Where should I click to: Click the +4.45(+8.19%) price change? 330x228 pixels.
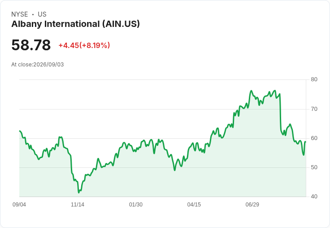[x=84, y=45]
